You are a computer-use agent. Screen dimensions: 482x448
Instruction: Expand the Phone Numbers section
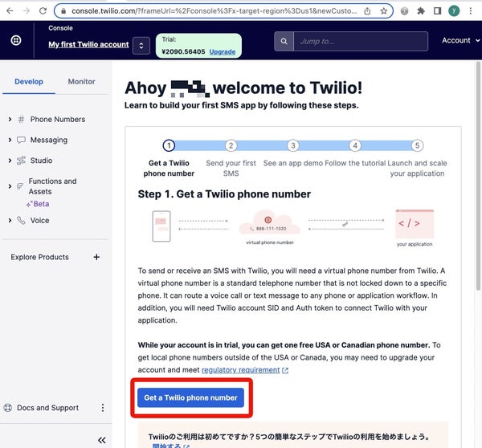(x=10, y=119)
